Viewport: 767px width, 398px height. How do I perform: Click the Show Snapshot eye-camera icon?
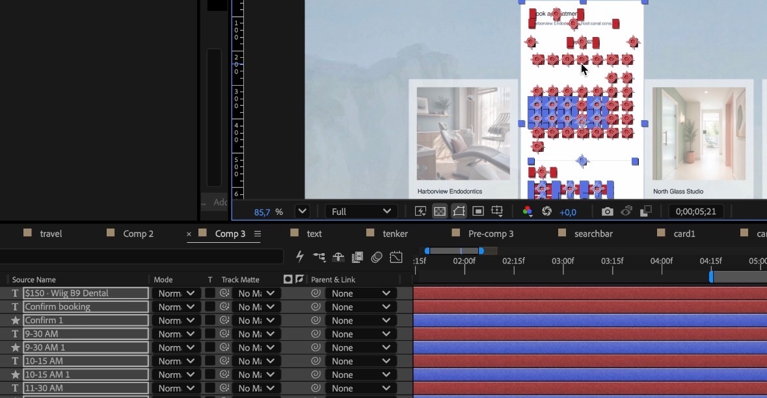[626, 211]
